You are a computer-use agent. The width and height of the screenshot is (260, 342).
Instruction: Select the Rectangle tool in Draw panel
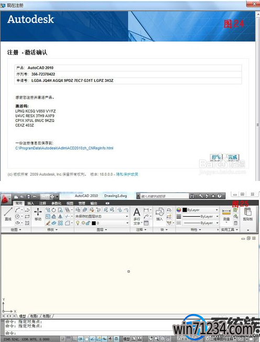coord(27,216)
